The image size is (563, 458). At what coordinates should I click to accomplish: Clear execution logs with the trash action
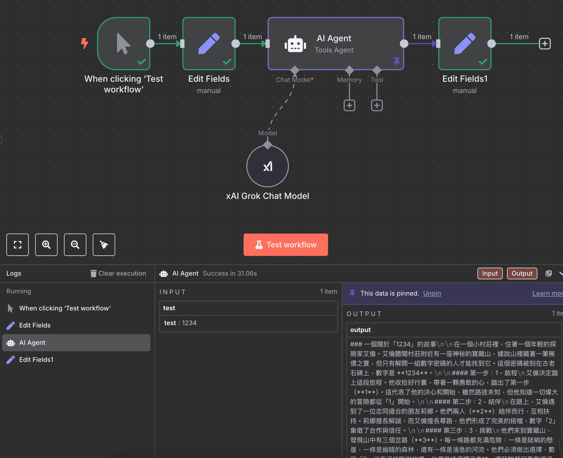click(118, 273)
